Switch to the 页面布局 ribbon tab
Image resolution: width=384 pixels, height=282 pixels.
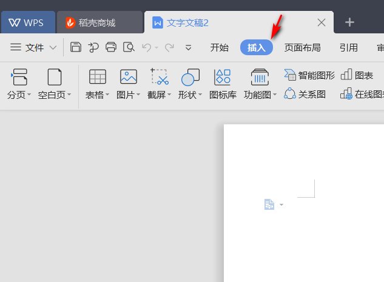(303, 47)
